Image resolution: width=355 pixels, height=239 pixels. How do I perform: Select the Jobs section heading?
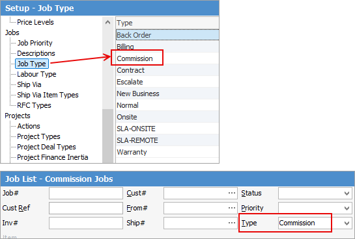point(12,32)
